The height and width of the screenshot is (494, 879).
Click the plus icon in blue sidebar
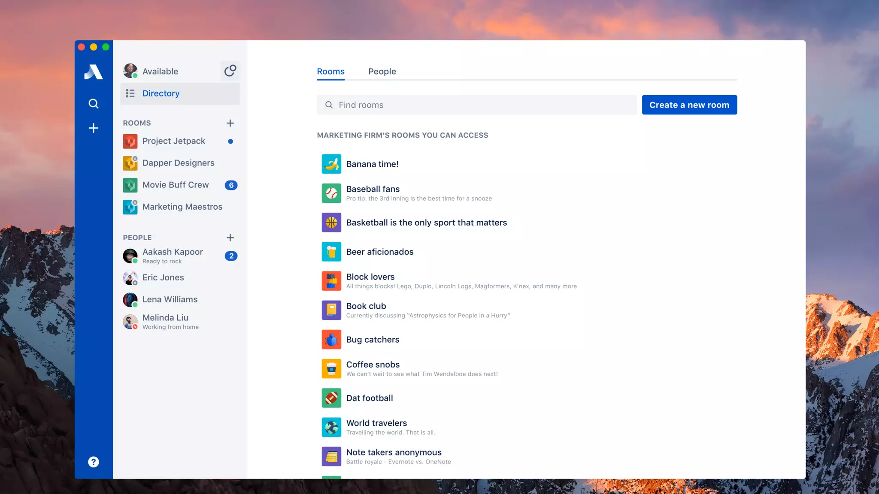pyautogui.click(x=93, y=128)
